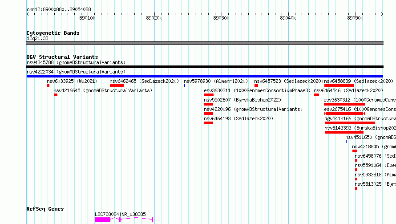Click the red bar under nsv6143393

pyautogui.click(x=344, y=132)
